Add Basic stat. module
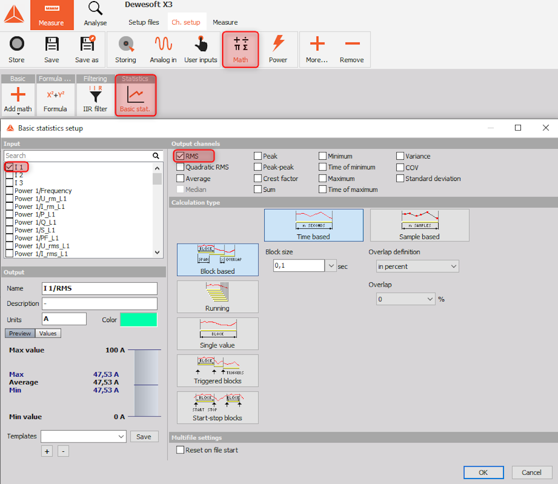This screenshot has width=558, height=484. coord(135,95)
